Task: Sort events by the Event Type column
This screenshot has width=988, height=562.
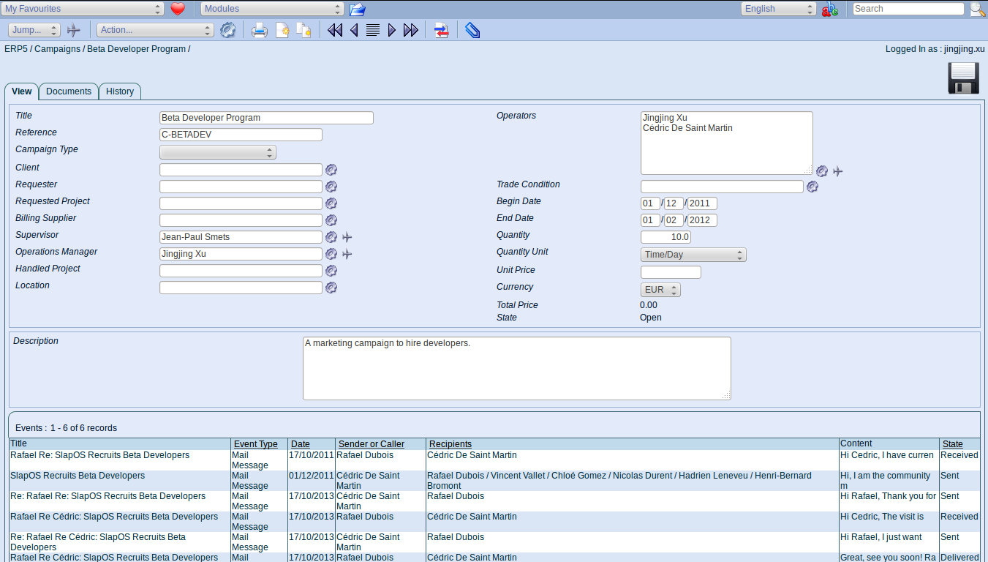Action: pyautogui.click(x=256, y=444)
